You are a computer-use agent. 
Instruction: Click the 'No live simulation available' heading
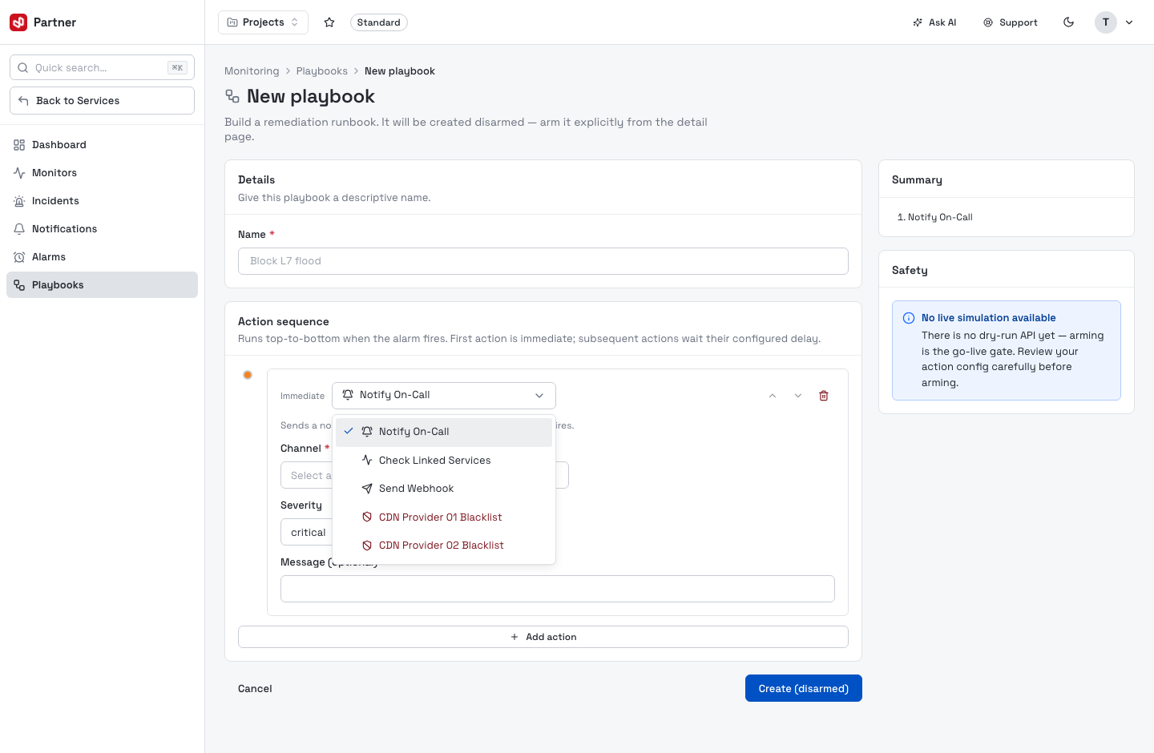pyautogui.click(x=989, y=318)
